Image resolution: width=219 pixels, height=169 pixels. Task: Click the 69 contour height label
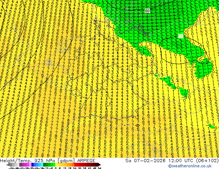147,11
